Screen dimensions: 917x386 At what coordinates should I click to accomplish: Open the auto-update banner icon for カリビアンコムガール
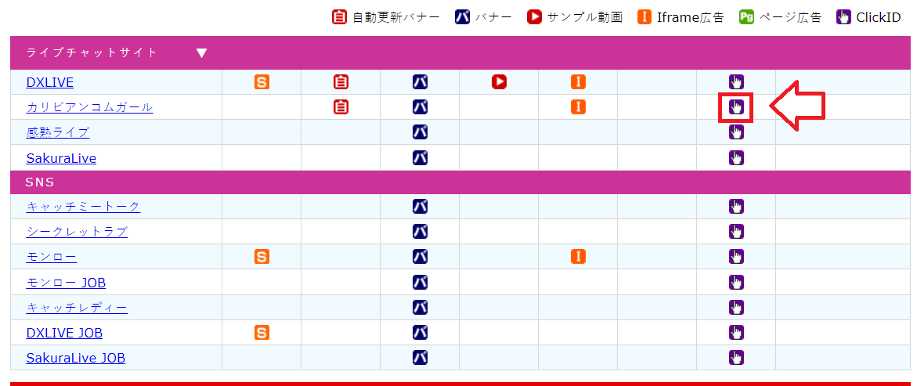[341, 107]
